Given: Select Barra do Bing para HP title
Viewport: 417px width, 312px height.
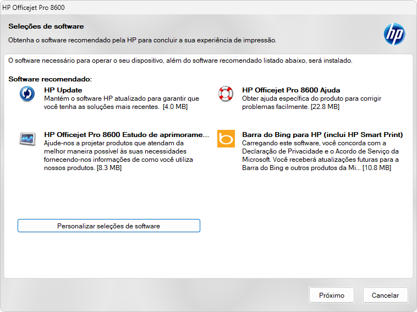Looking at the screenshot, I should click(x=322, y=135).
